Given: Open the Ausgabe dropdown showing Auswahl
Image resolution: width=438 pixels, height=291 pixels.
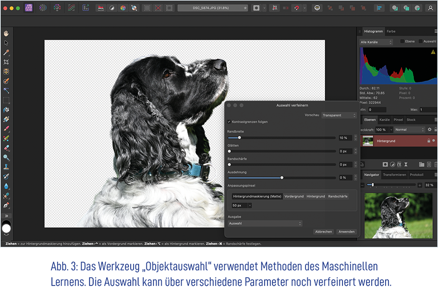Looking at the screenshot, I should pos(265,223).
